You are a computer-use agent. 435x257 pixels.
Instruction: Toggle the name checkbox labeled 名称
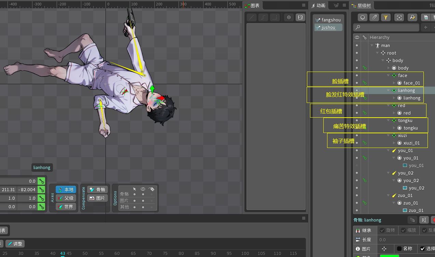399,249
